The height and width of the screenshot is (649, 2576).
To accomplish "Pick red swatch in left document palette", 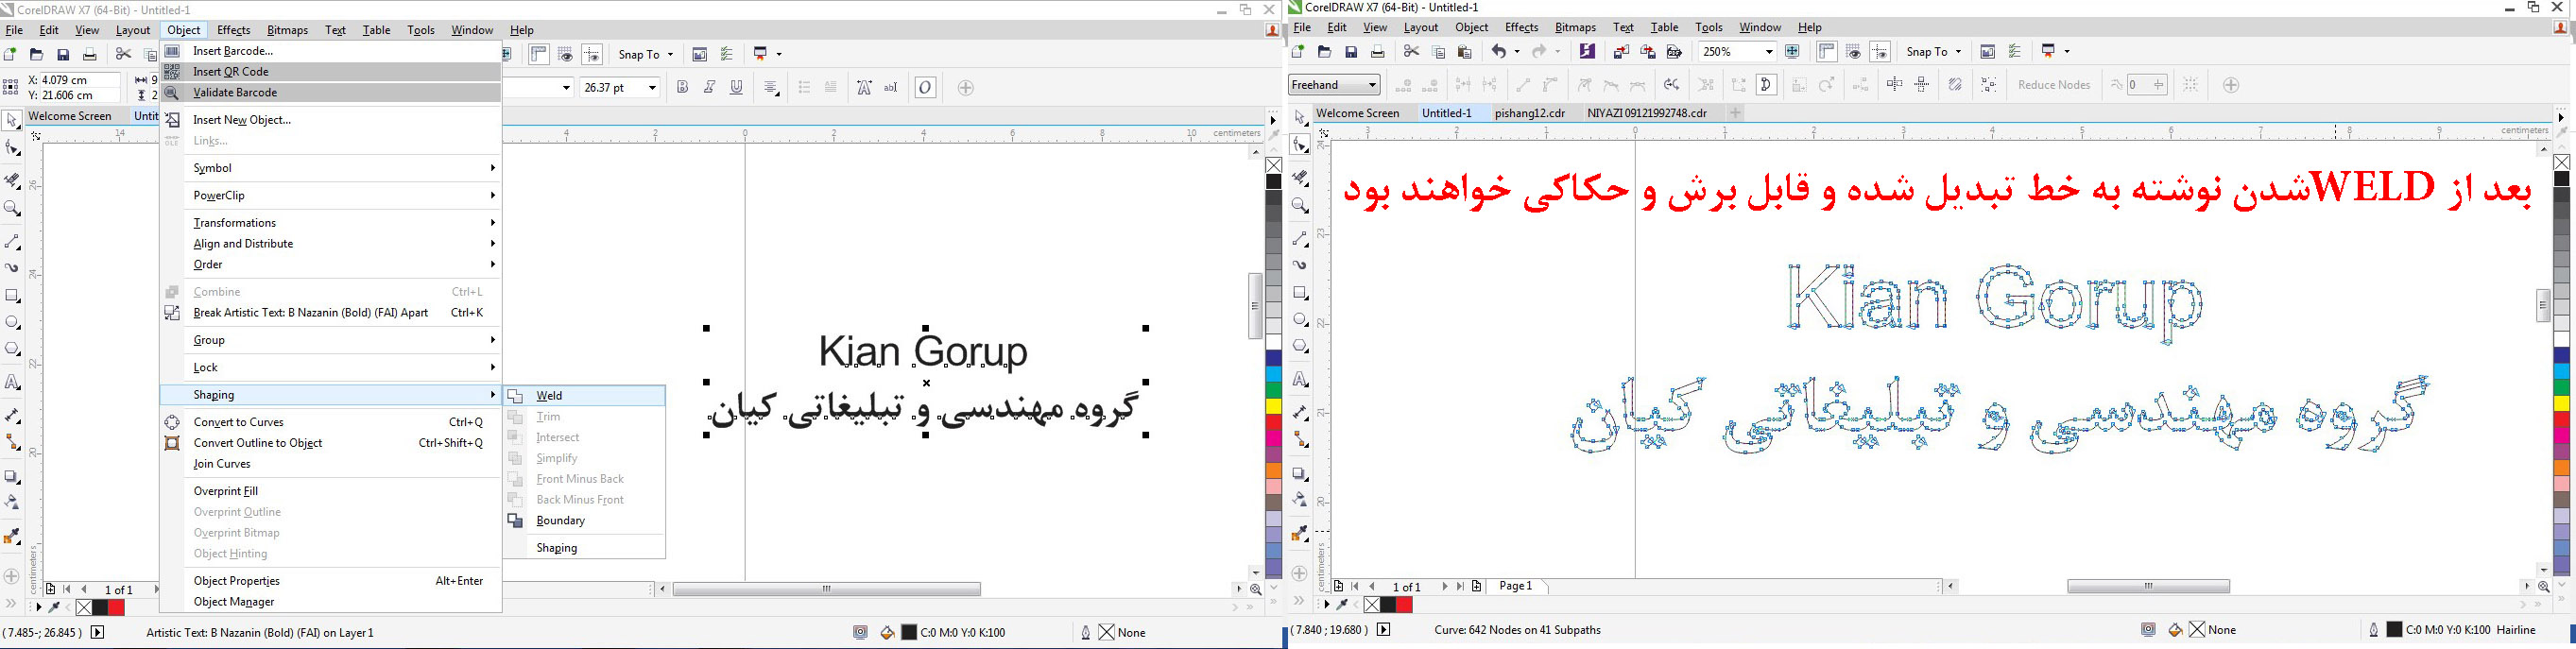I will click(117, 608).
